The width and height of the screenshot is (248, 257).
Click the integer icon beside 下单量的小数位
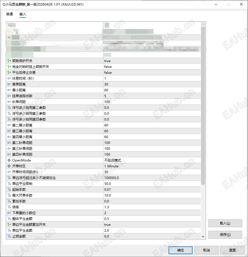coord(9,213)
